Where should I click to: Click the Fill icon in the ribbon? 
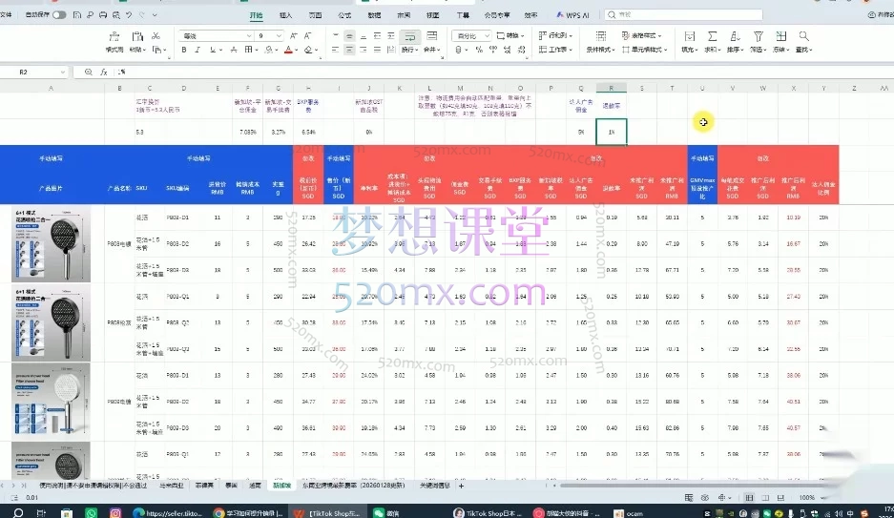[689, 36]
